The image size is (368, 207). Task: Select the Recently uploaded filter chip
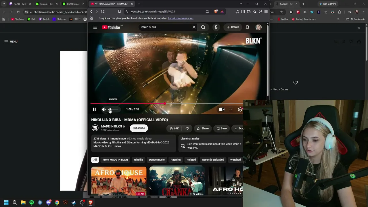[x=213, y=160]
